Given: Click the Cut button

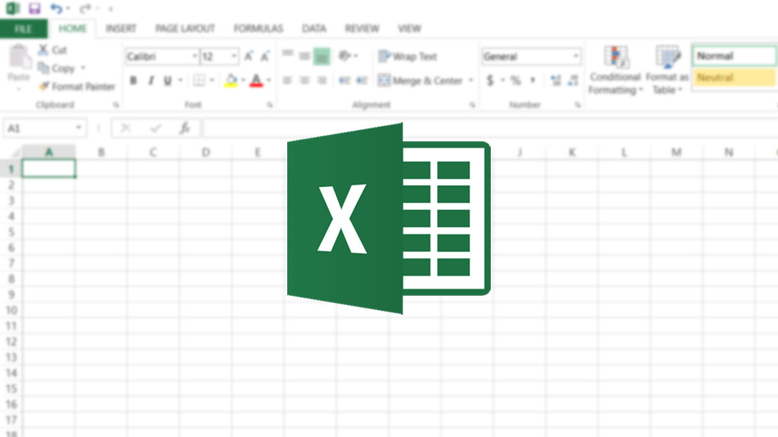Looking at the screenshot, I should (x=53, y=50).
